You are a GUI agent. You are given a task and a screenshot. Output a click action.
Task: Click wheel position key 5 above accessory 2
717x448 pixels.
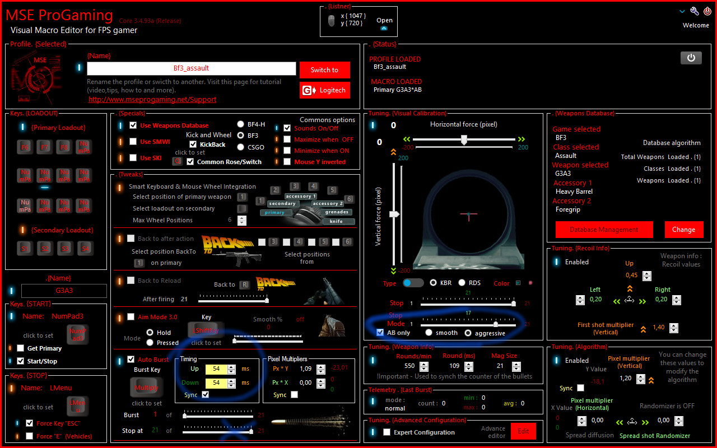coord(332,190)
